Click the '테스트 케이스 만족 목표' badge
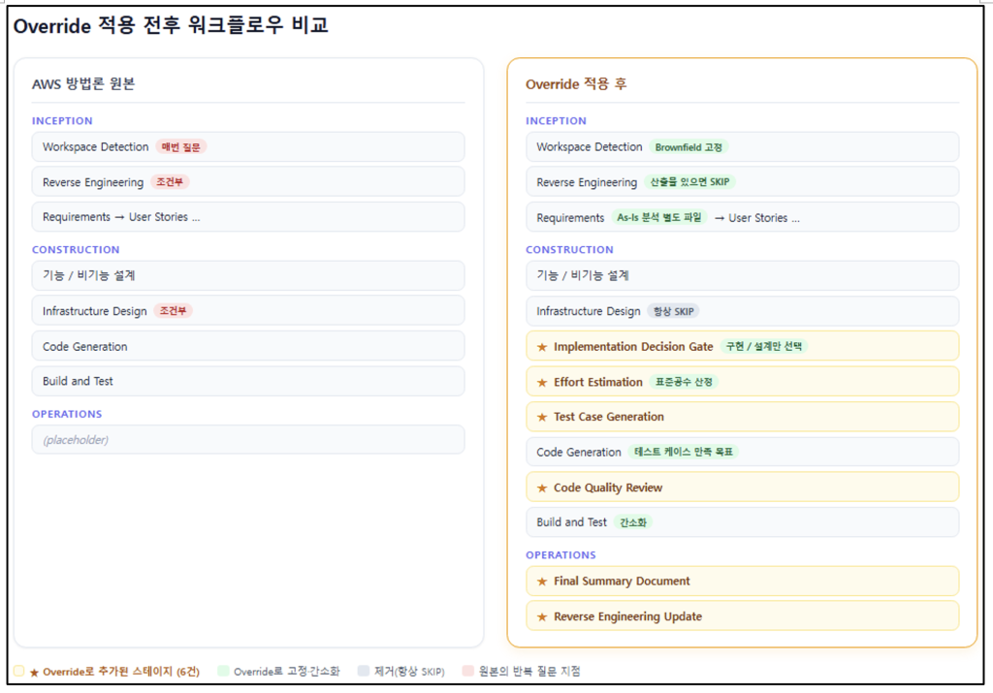The image size is (993, 693). tap(684, 452)
